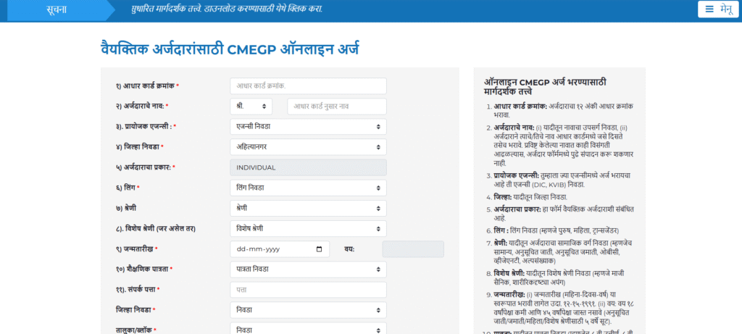This screenshot has width=742, height=334.
Task: Click the label ३). प्रायोजक एजन्सी
Action: pos(146,127)
